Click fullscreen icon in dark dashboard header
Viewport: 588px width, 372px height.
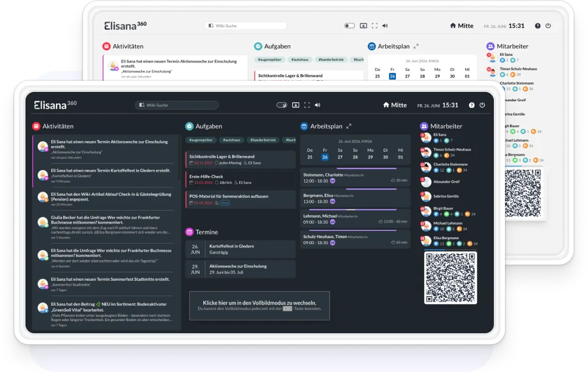pos(307,105)
